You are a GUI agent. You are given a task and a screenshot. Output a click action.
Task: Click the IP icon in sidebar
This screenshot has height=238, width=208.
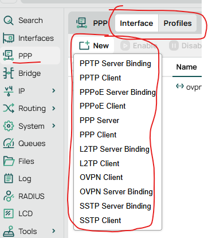pos(9,91)
